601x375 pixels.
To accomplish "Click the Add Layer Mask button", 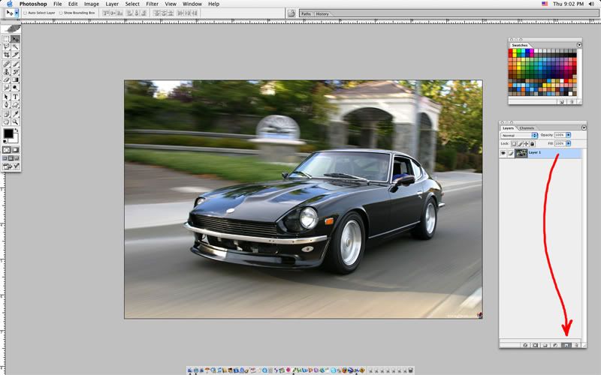I will (536, 345).
